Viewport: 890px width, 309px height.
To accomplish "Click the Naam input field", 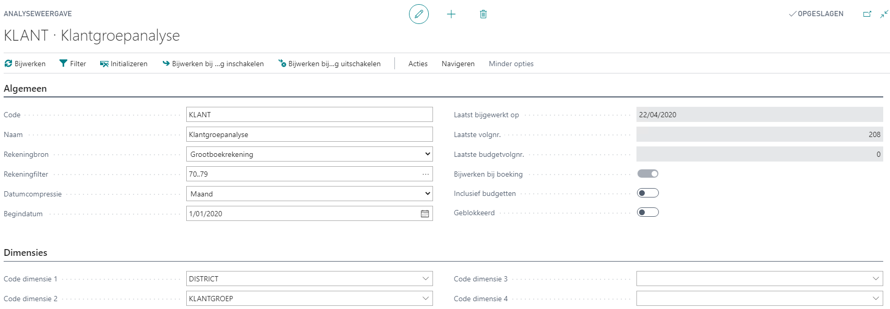I will [309, 134].
